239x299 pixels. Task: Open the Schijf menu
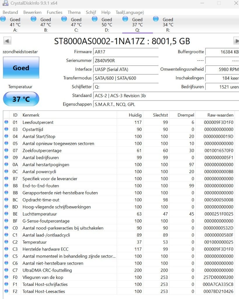pos(91,12)
